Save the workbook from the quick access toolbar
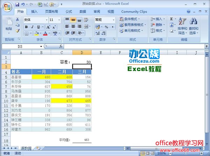Screen dimensions: 210x156 point(17,5)
